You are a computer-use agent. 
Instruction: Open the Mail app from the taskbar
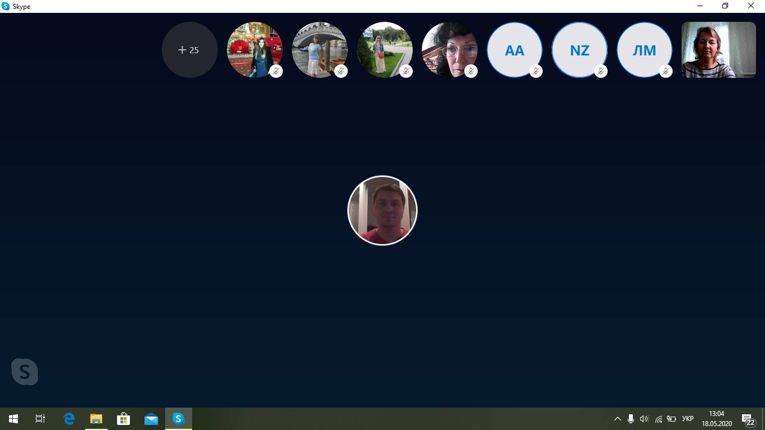[x=151, y=419]
